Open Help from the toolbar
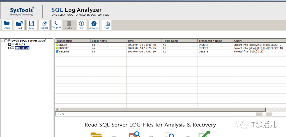Screen dimensions: 286x137 [x=81, y=25]
